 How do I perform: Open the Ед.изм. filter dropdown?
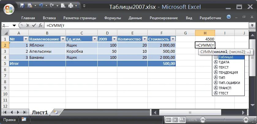95,39
